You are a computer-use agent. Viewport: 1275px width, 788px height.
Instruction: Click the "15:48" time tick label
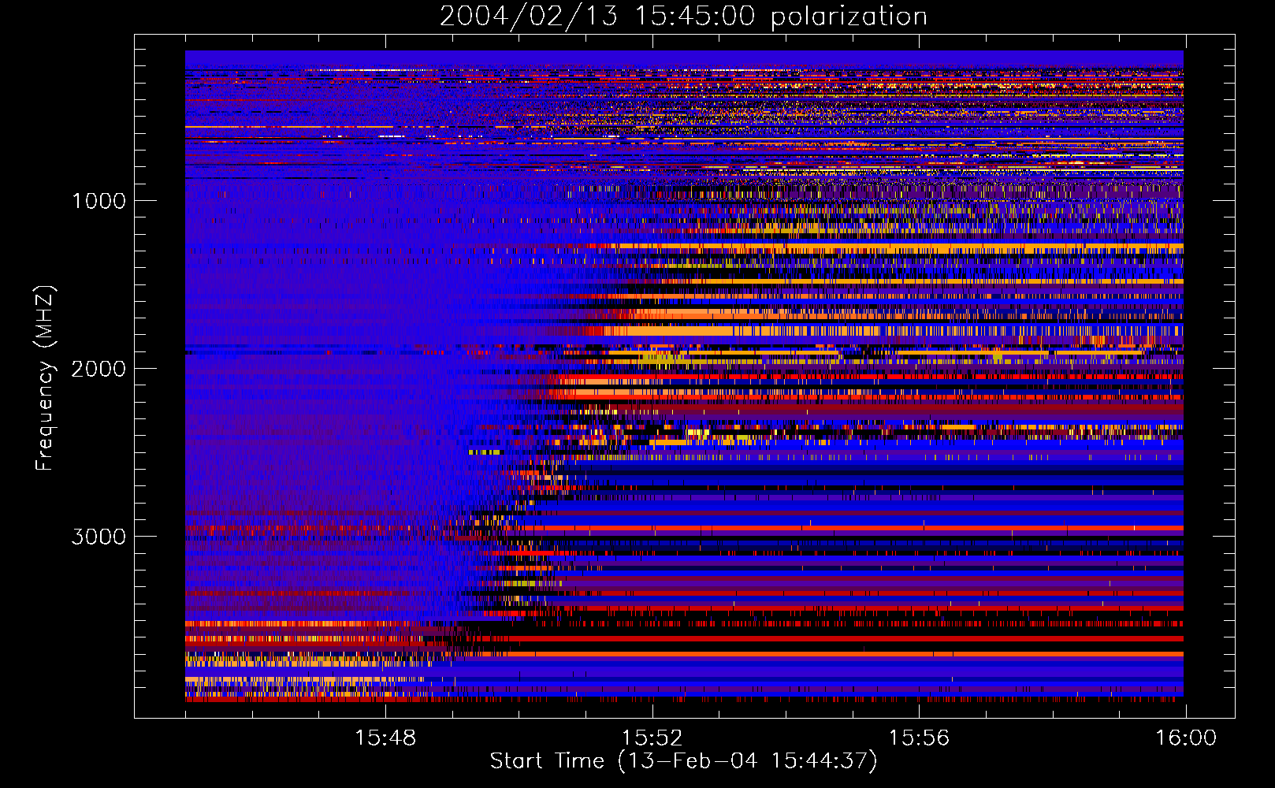tap(385, 738)
